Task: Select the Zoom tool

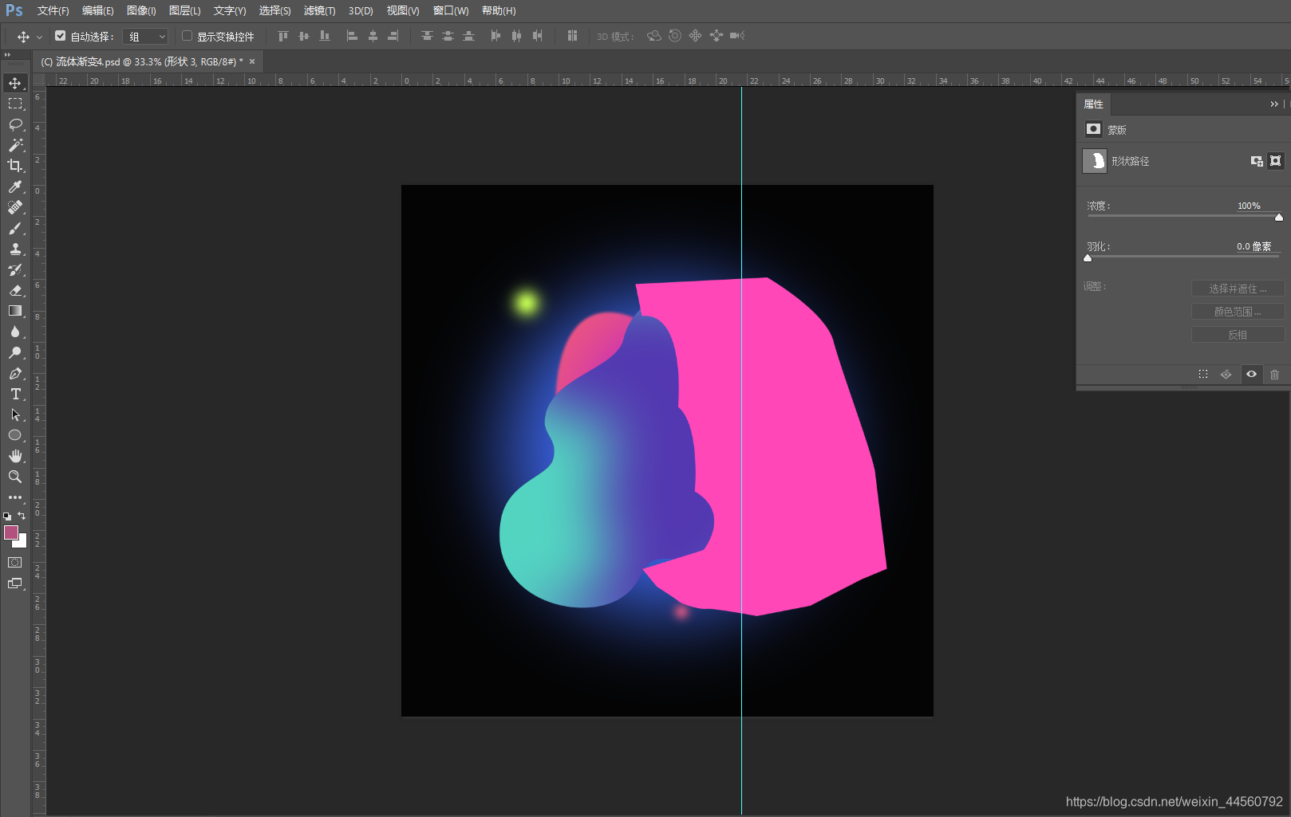Action: (15, 477)
